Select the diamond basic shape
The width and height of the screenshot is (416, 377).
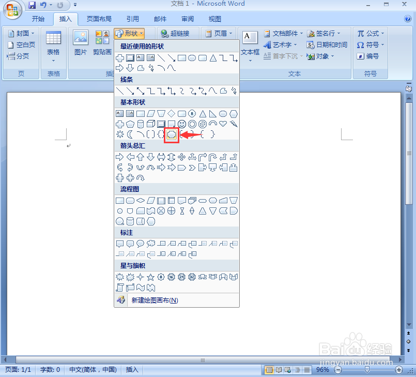click(172, 114)
